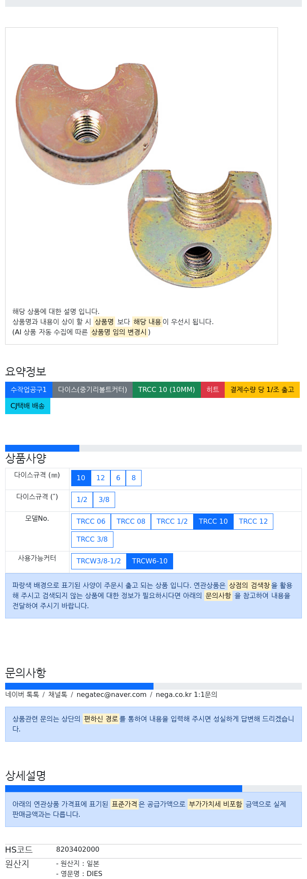307x879 pixels.
Task: Click the CJ택배 배송 shipping tag
Action: [28, 406]
